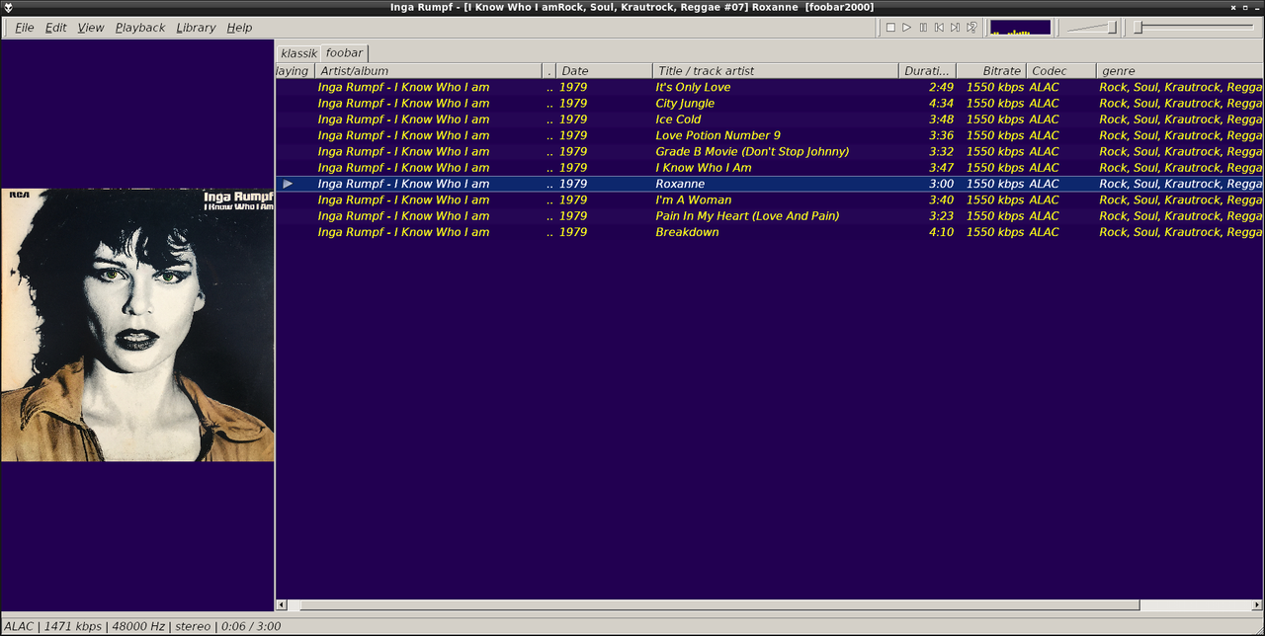Select the track "Breakdown"
Screen dimensions: 1265x636
(x=687, y=232)
